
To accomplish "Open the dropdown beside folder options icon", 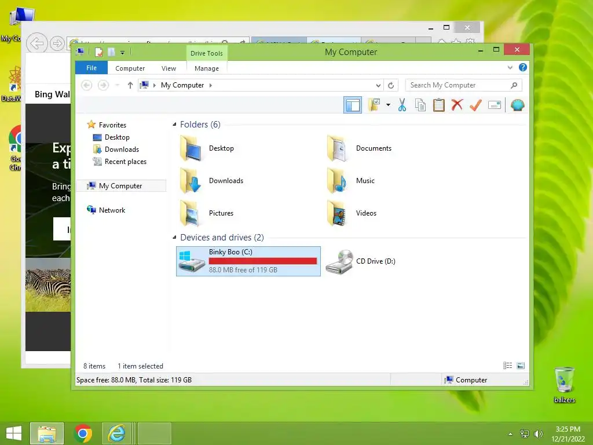I will (x=388, y=105).
